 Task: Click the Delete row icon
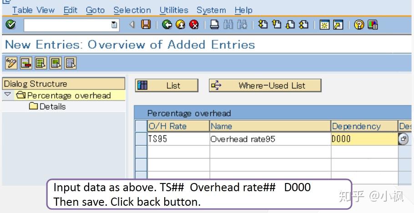26,63
